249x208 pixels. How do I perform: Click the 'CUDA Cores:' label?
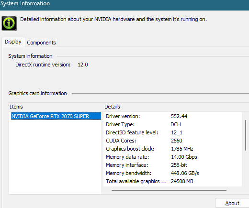coord(121,141)
